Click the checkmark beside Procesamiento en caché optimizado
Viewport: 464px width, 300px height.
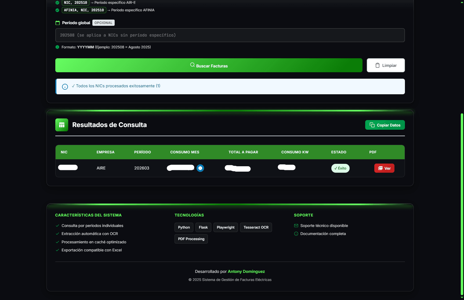coord(57,242)
